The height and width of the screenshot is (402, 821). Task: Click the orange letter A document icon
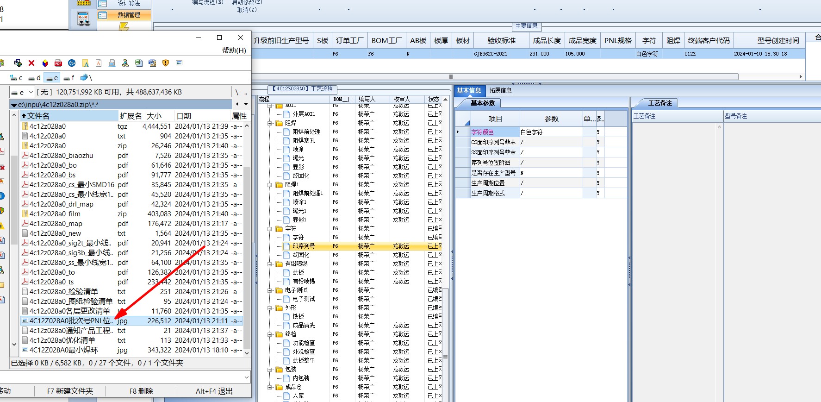99,63
